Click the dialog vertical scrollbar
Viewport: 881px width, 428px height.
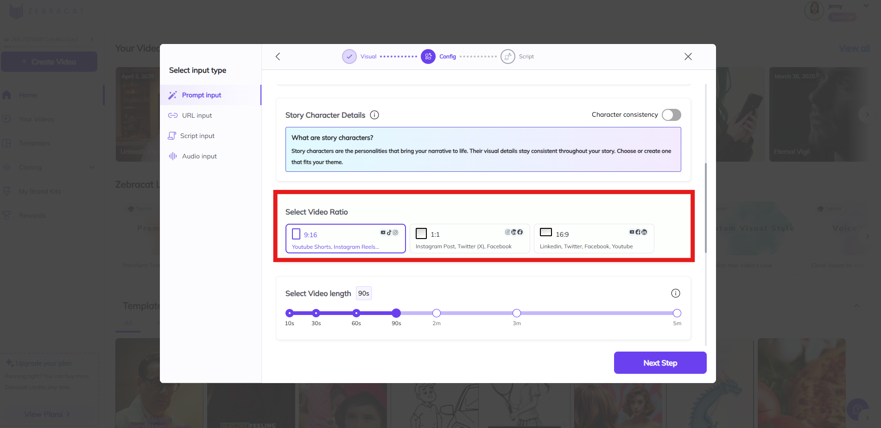click(x=706, y=208)
